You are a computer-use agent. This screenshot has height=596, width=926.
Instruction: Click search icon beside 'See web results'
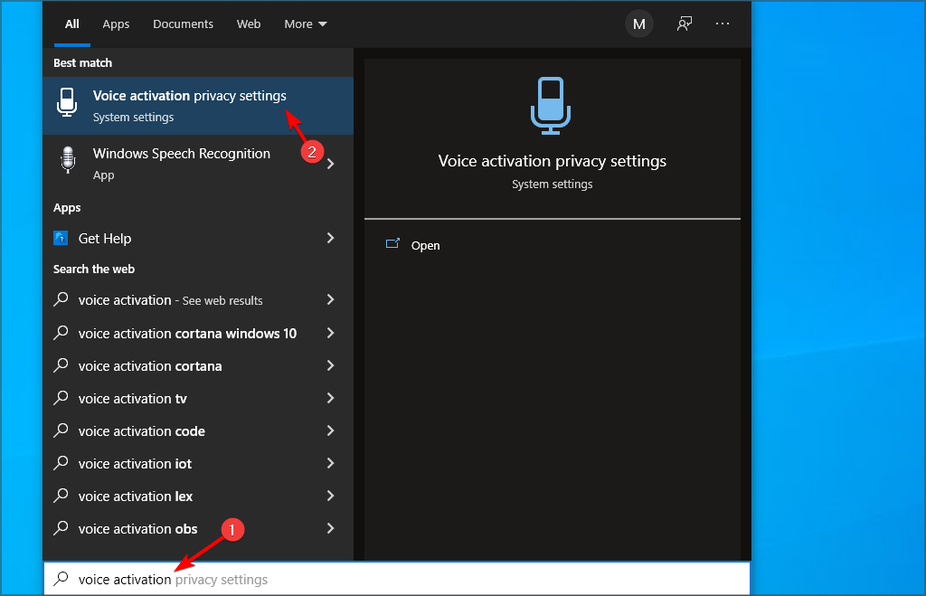[61, 299]
